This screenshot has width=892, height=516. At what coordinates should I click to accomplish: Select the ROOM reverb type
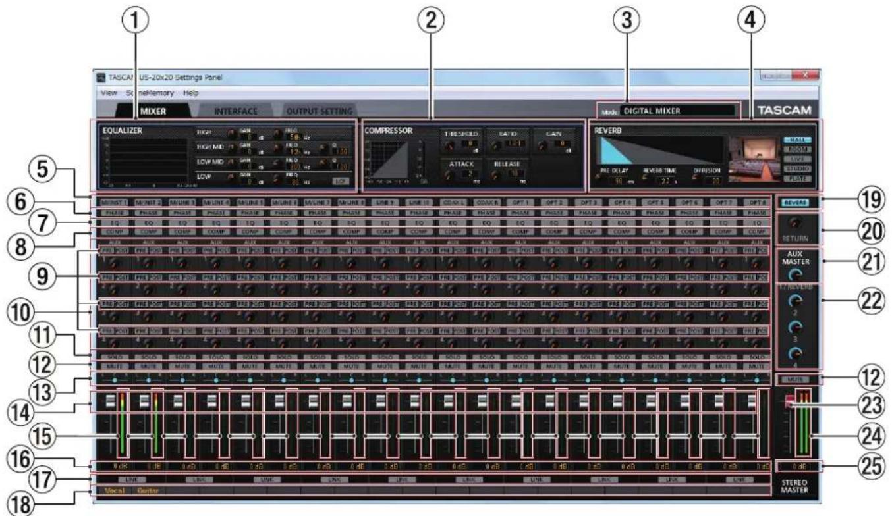point(797,149)
